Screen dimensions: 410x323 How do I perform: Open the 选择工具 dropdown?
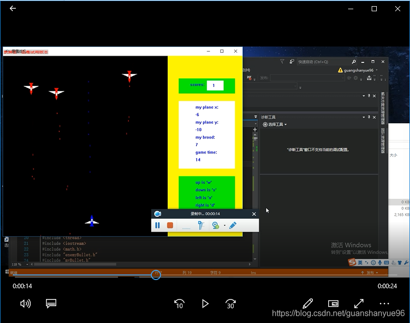click(275, 124)
